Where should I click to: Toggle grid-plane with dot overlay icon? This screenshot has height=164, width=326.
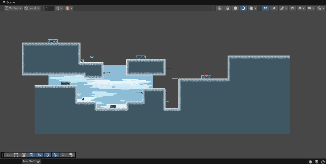tap(55, 155)
